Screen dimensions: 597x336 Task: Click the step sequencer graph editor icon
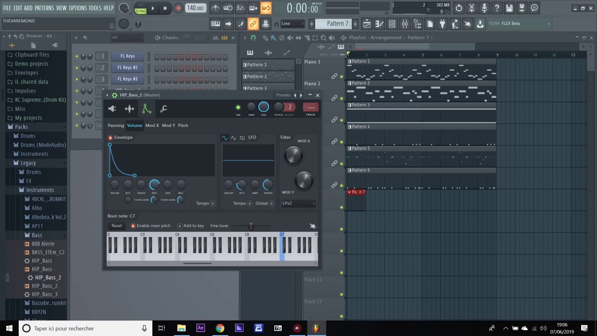click(x=216, y=38)
